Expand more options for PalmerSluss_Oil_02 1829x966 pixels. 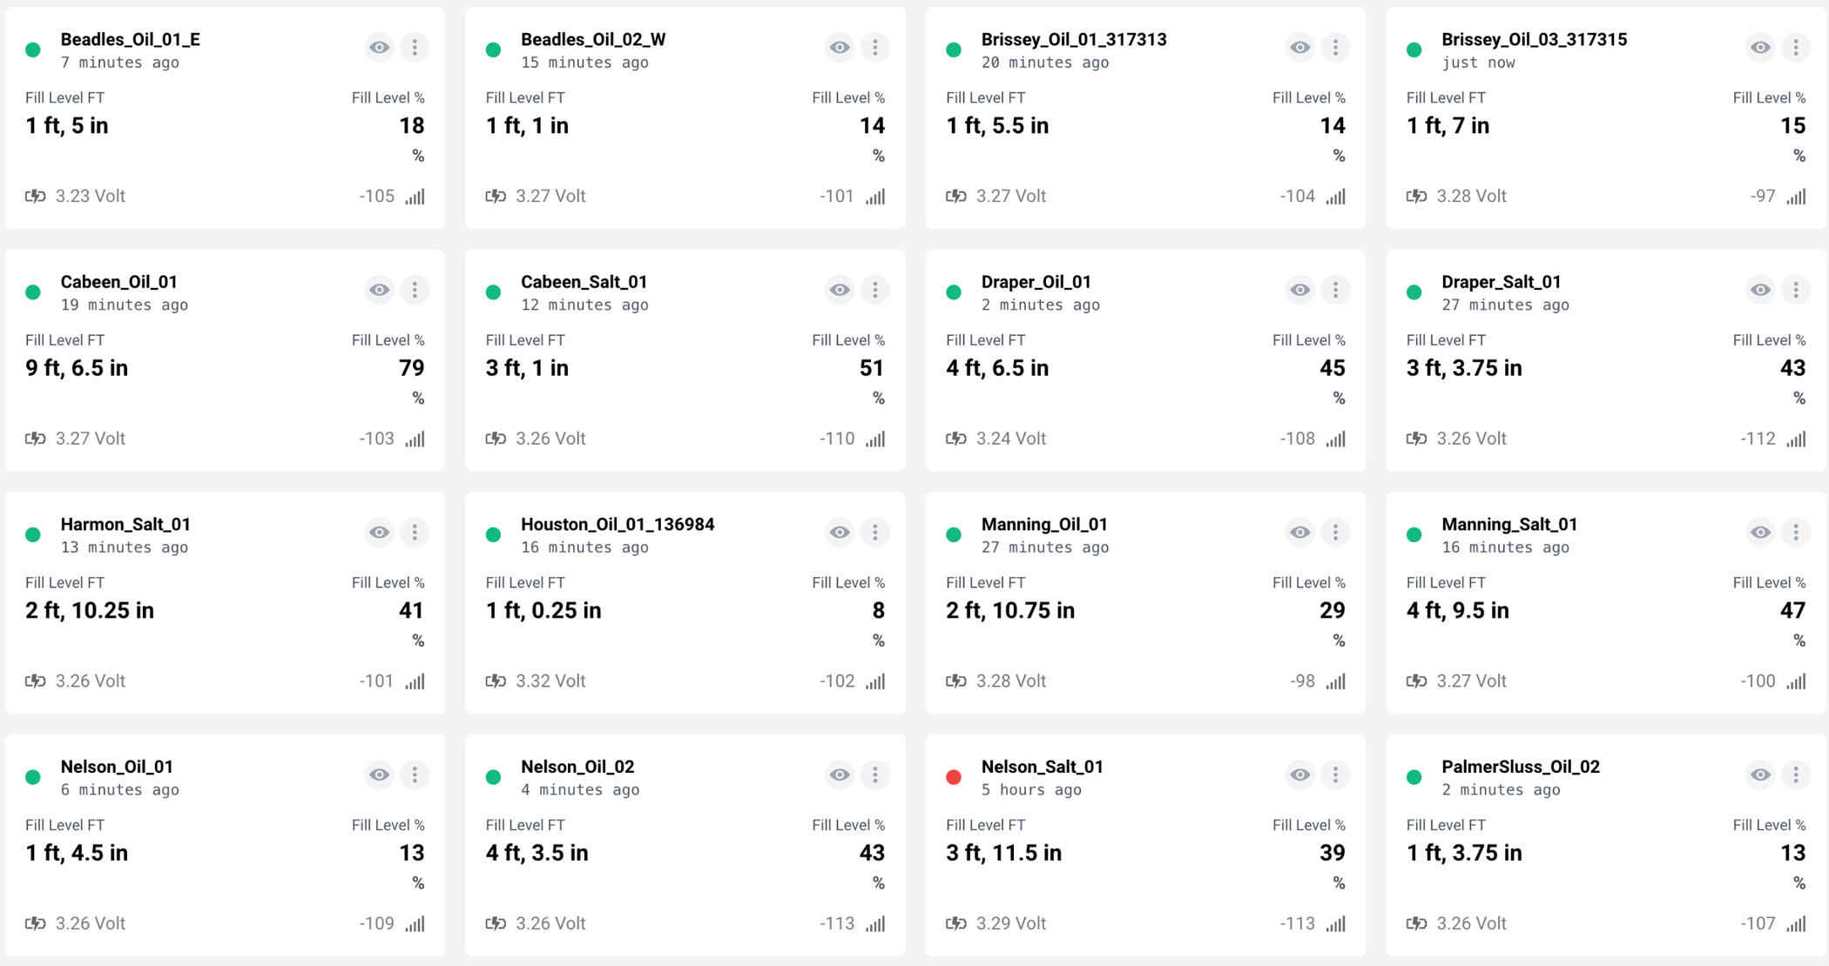pyautogui.click(x=1796, y=775)
